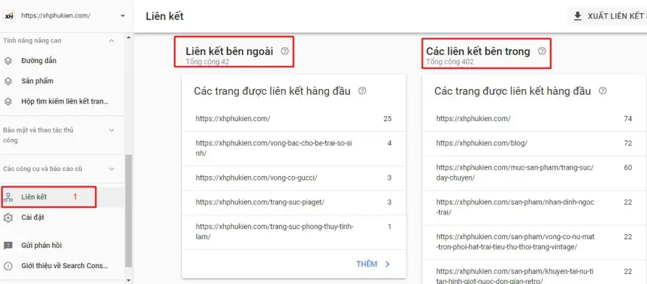Open Giới thiệu về Search Console info
Viewport: 647px width, 284px height.
coord(64,266)
